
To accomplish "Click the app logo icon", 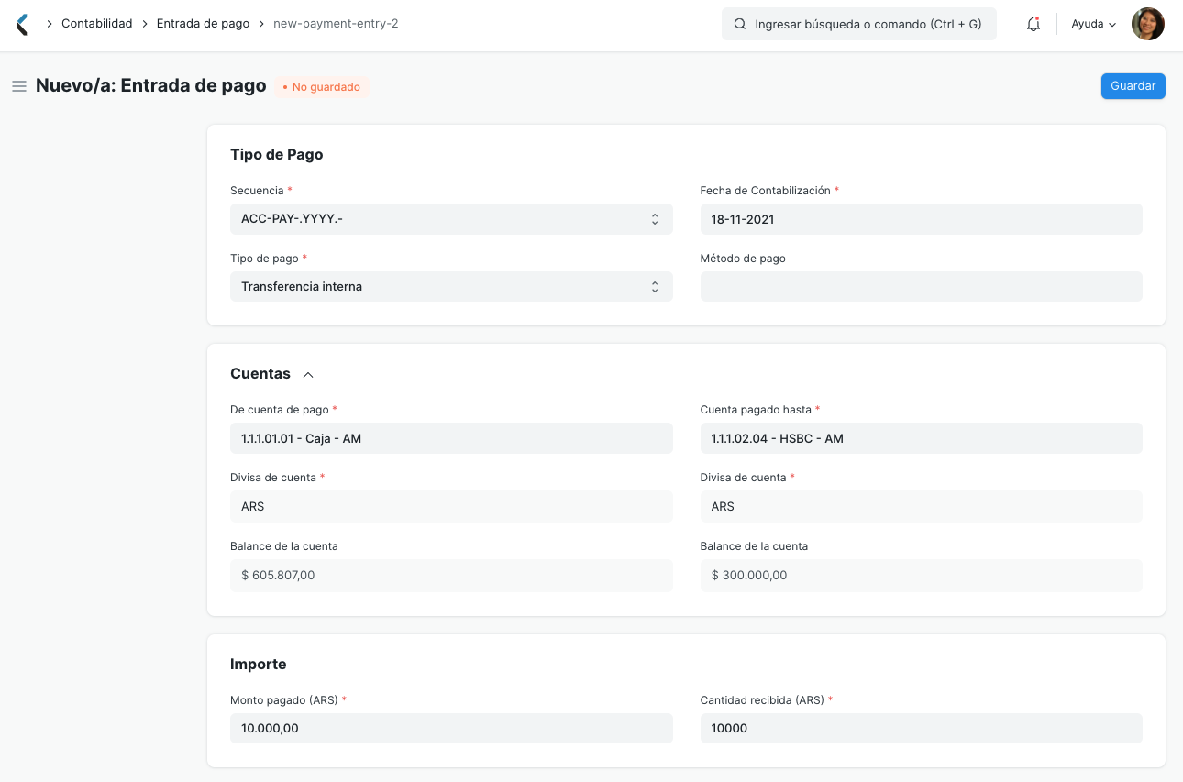I will (x=23, y=25).
